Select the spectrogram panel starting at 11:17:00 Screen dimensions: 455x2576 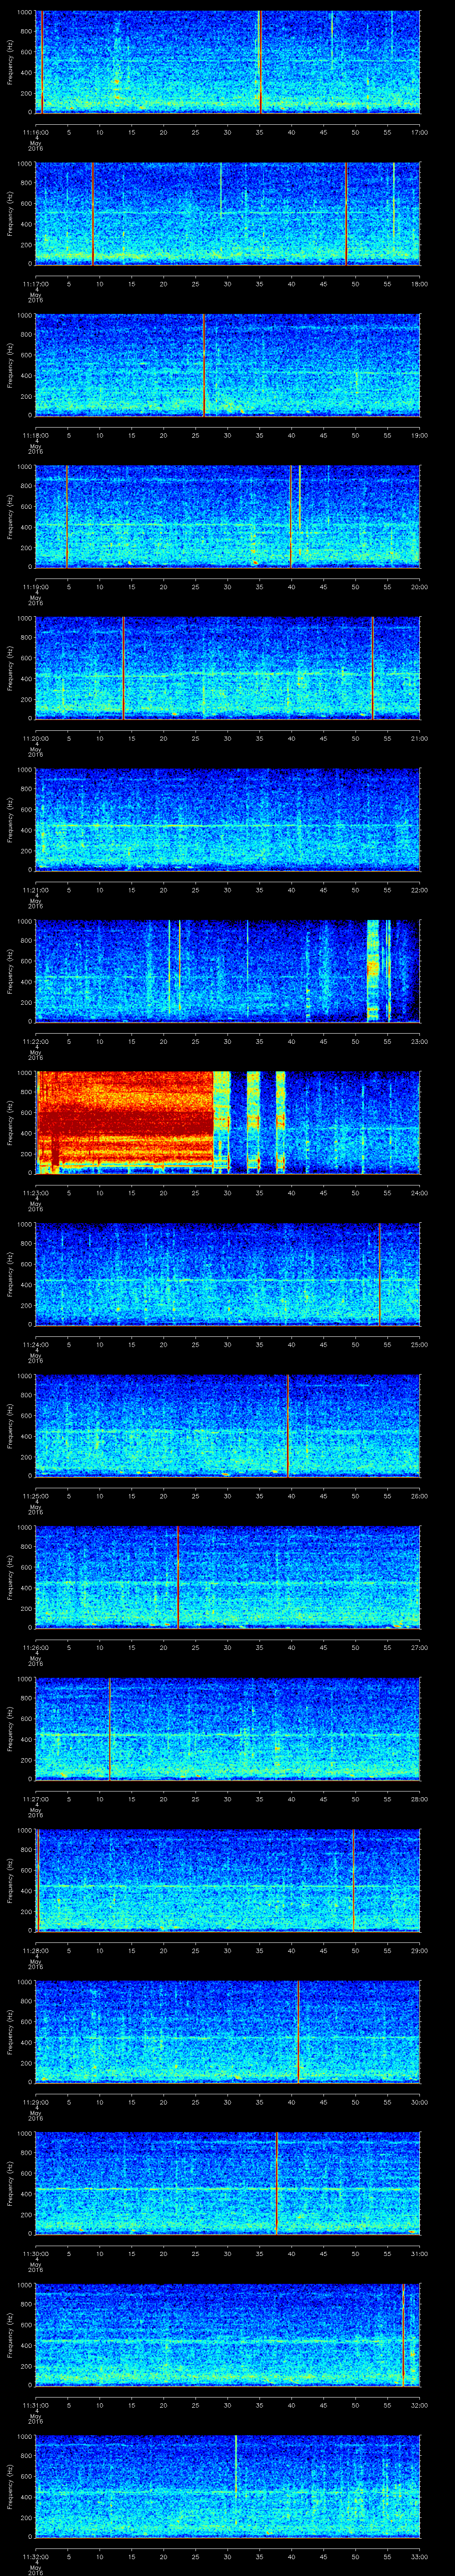click(228, 213)
